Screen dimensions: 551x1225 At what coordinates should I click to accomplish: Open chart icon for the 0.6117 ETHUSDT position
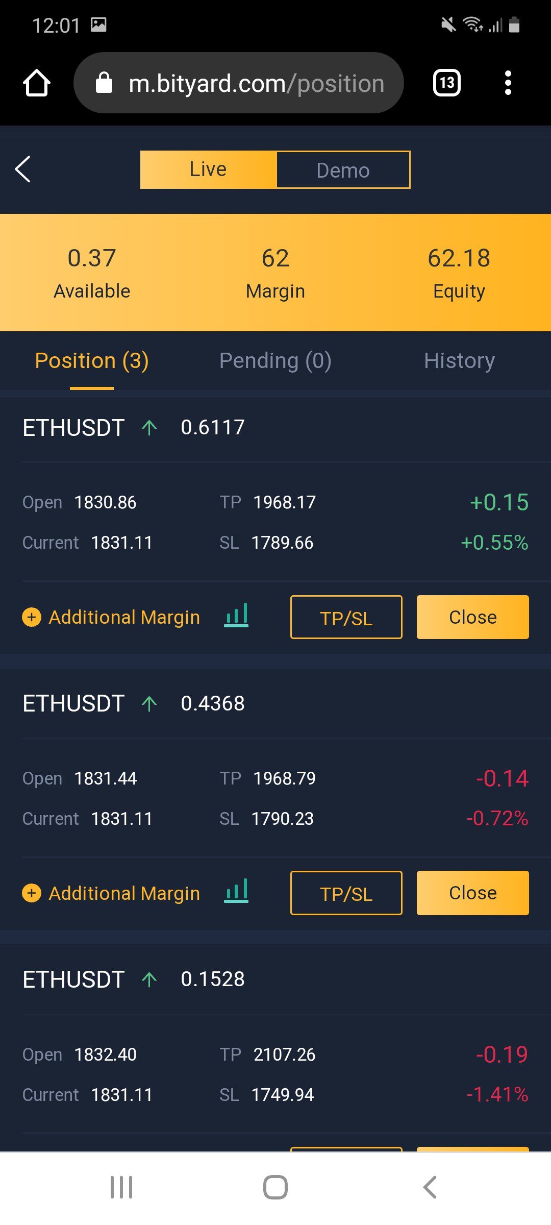[236, 616]
